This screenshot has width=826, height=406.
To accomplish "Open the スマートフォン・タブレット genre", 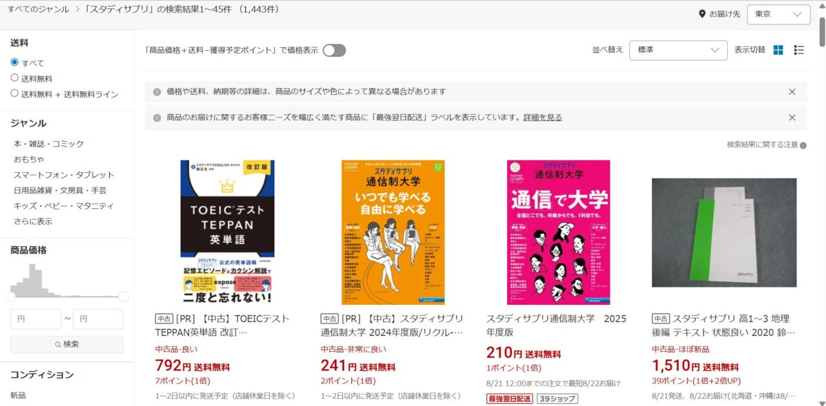I will click(64, 175).
